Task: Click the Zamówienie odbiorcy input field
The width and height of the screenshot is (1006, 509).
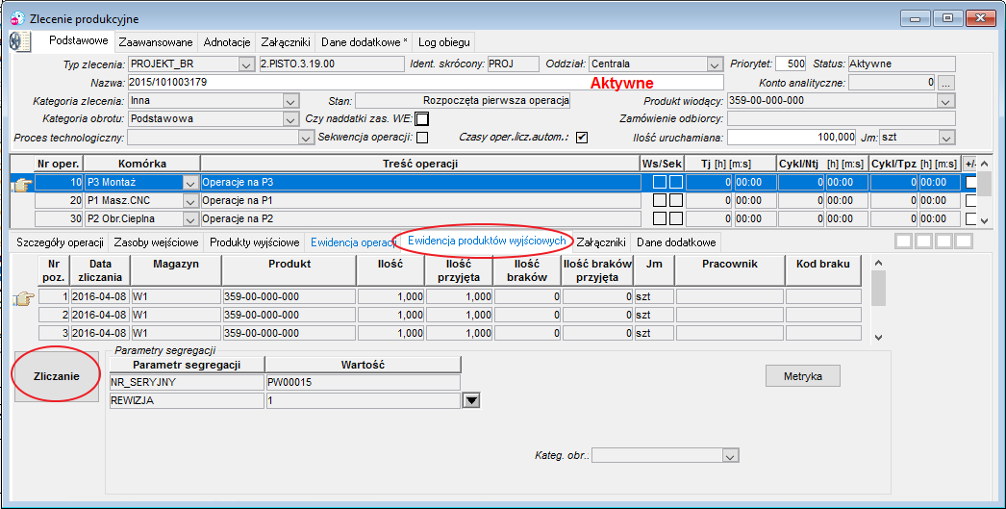Action: (842, 118)
